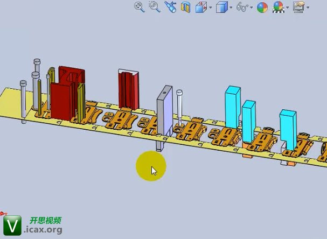This screenshot has width=327, height=239.
Task: Expand the Apply Scene dropdown arrow
Action: tap(288, 8)
